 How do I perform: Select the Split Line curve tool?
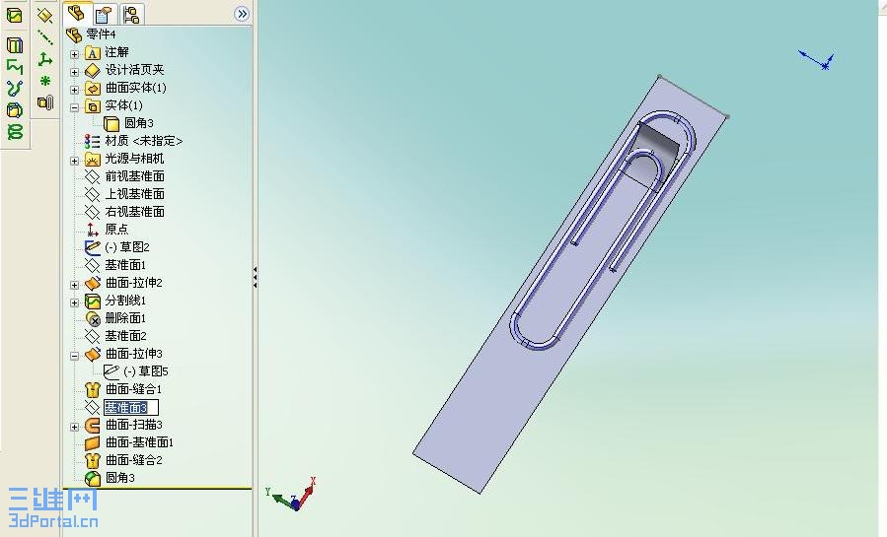pyautogui.click(x=15, y=15)
